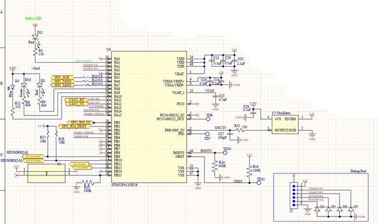Select test point TD11 on NRST net

pos(259,183)
